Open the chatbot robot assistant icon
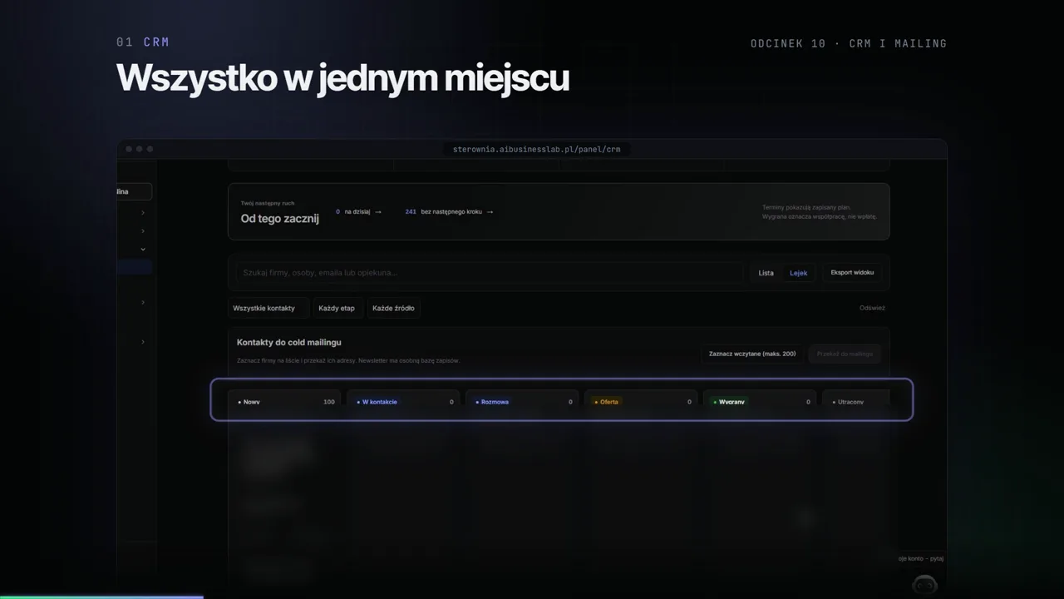The width and height of the screenshot is (1064, 599). click(924, 585)
